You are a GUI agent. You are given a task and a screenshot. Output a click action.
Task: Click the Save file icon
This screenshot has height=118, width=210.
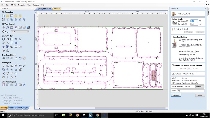[12, 16]
